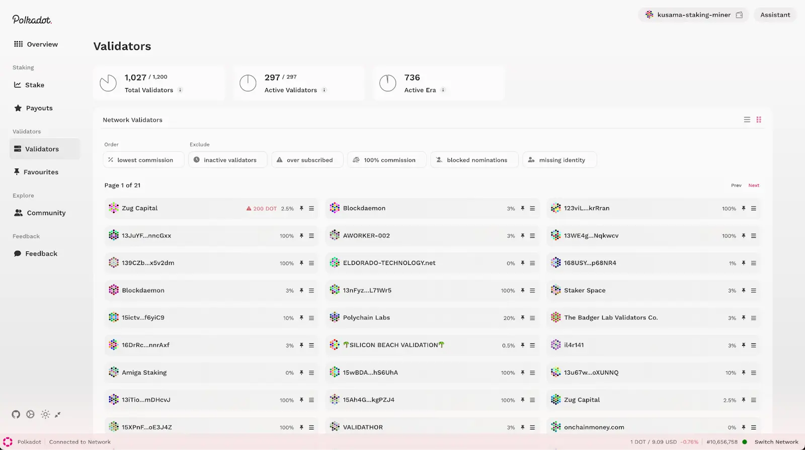The width and height of the screenshot is (805, 450).
Task: Pin 13nFyz...L71Wr5 validator
Action: pyautogui.click(x=523, y=290)
